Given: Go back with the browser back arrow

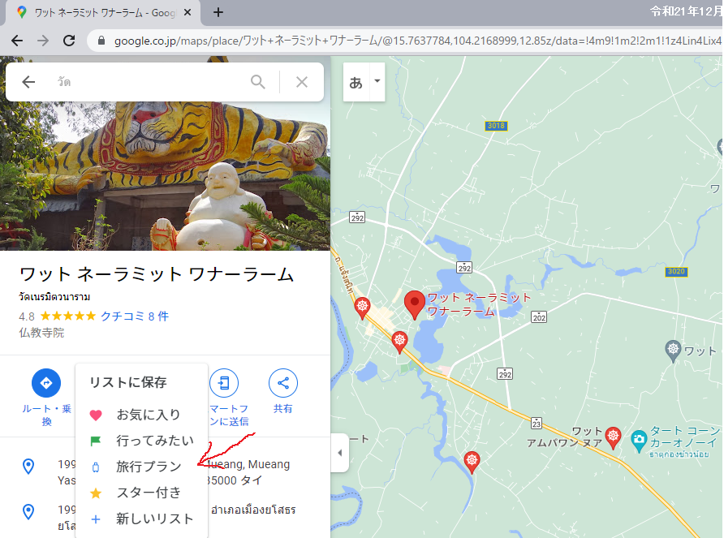Looking at the screenshot, I should coord(17,41).
